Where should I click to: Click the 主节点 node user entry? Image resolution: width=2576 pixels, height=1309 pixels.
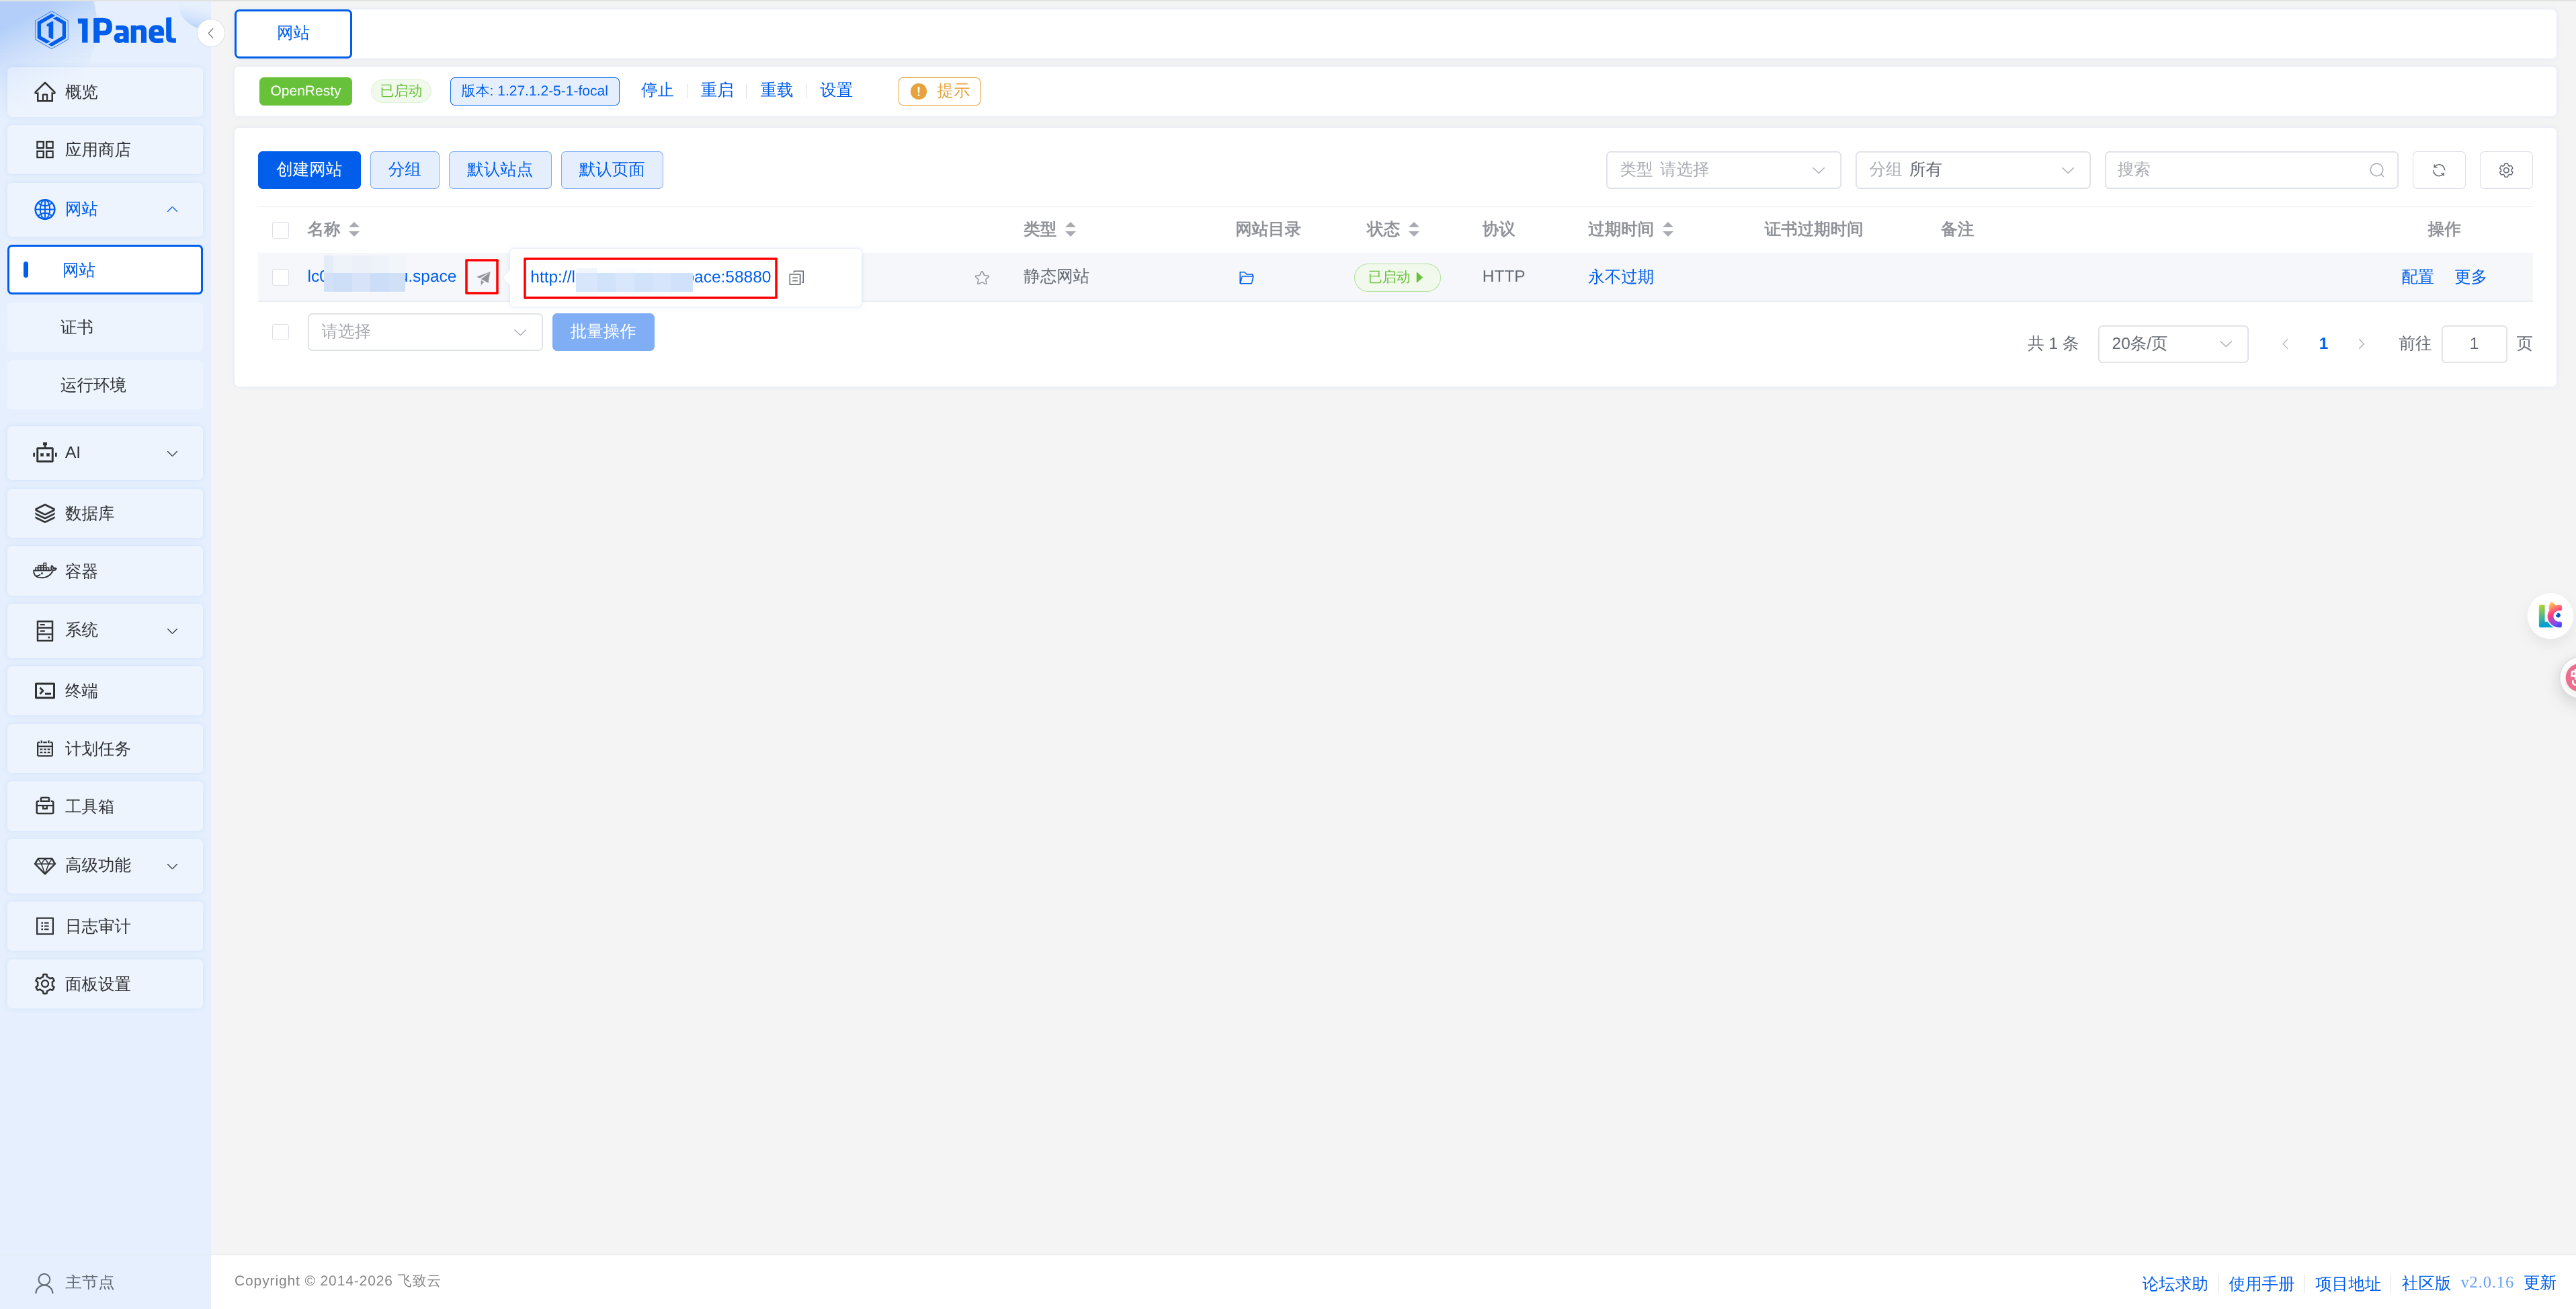click(75, 1282)
